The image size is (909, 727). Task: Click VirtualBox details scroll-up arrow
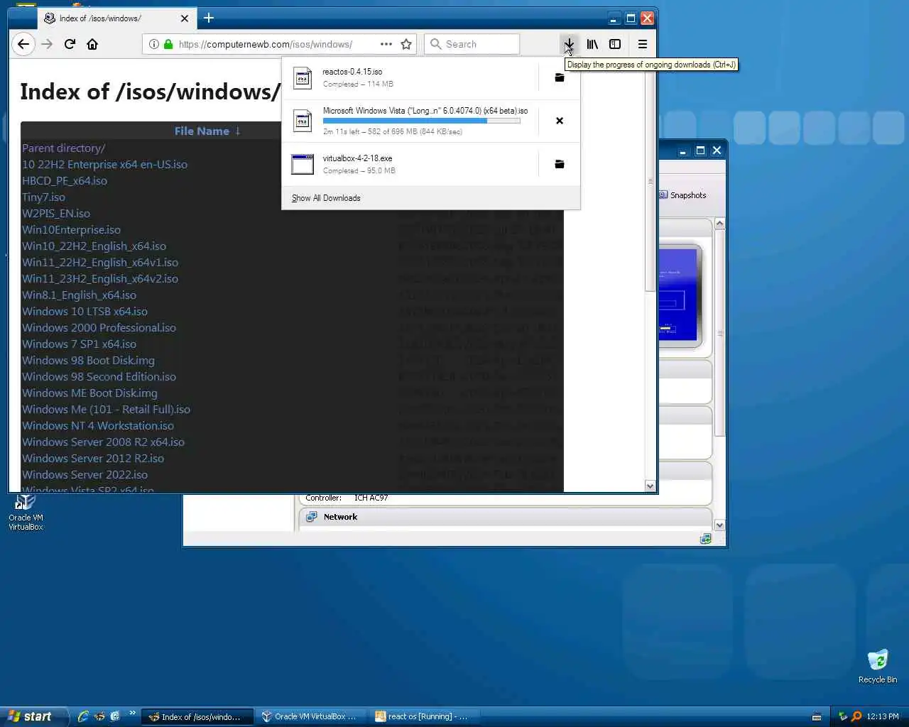[x=719, y=224]
